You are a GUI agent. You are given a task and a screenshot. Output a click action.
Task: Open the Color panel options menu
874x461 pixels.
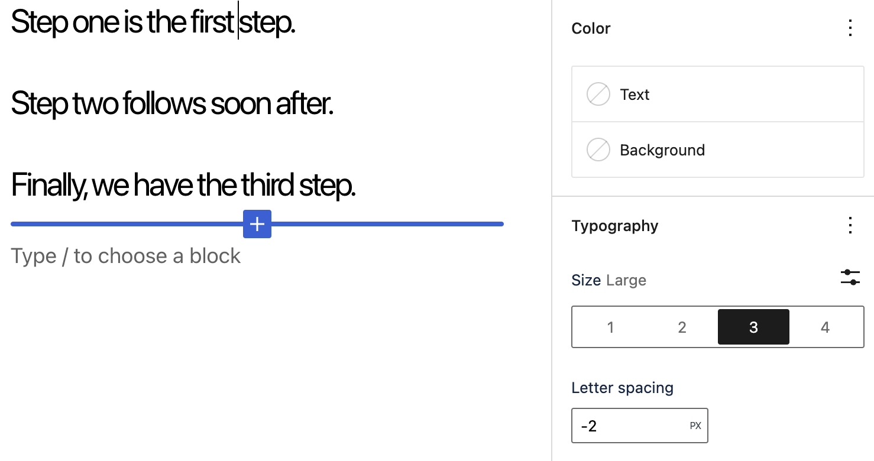(850, 28)
